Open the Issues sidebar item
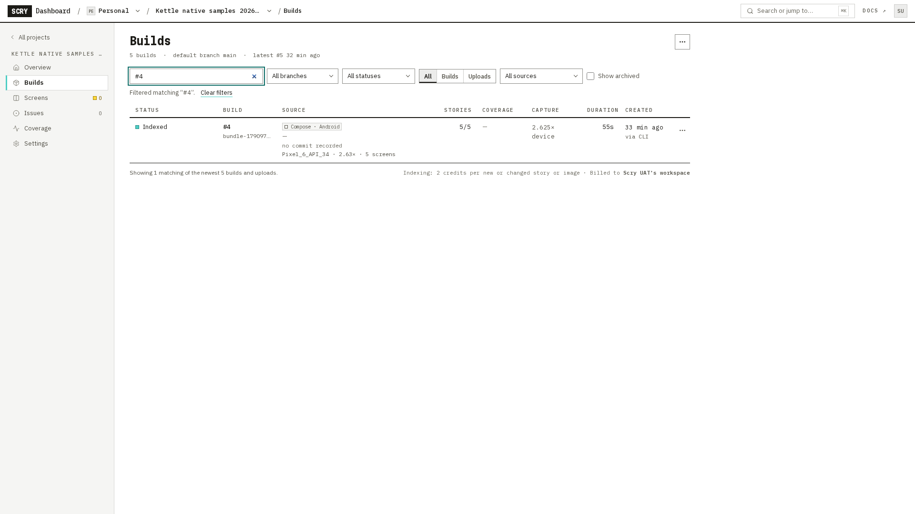This screenshot has width=915, height=514. point(57,113)
